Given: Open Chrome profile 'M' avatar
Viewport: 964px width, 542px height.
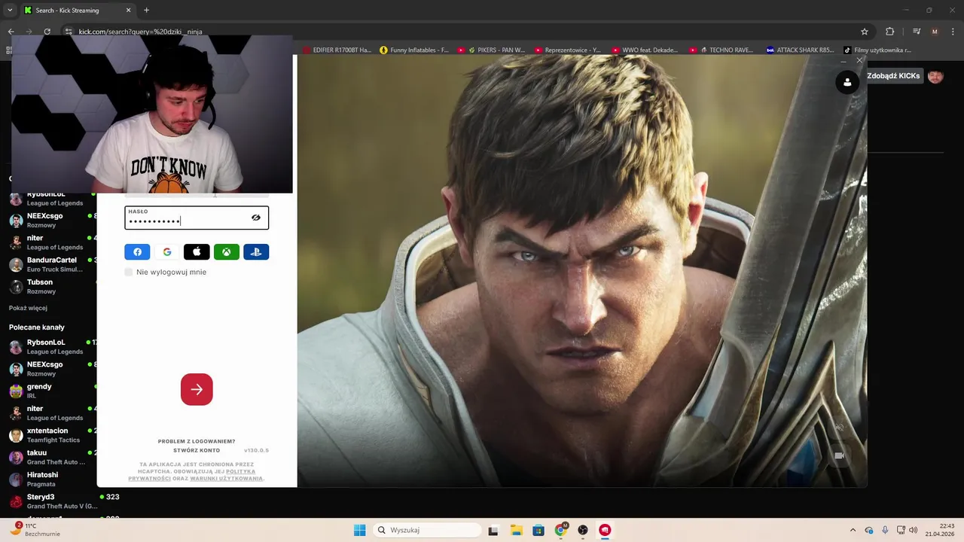Looking at the screenshot, I should tap(935, 32).
